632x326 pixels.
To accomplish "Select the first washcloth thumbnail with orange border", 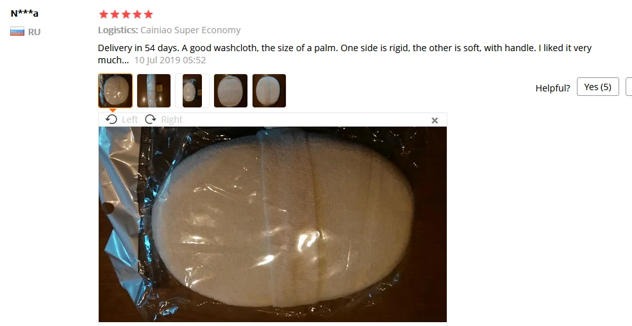I will point(115,91).
